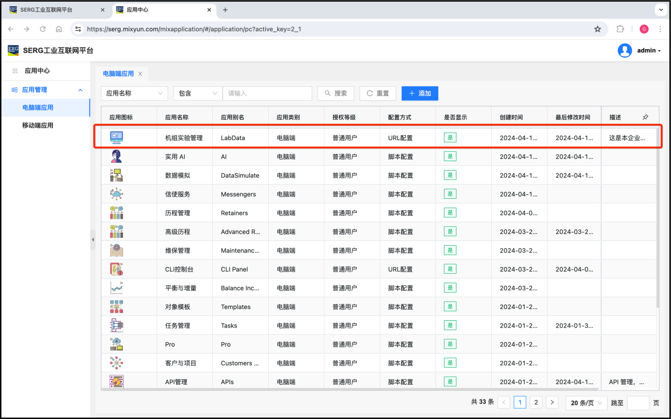
Task: Bookmark this page with the star icon
Action: click(597, 29)
